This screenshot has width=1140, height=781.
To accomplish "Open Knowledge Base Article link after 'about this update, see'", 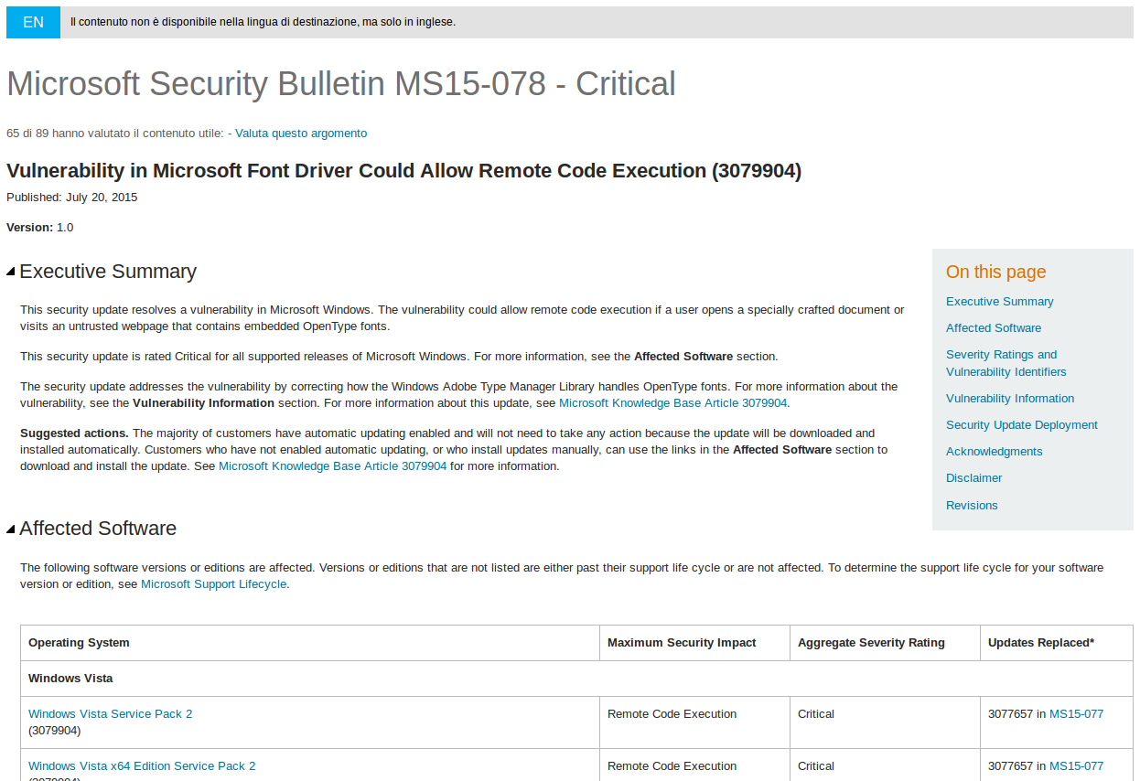I will point(672,403).
